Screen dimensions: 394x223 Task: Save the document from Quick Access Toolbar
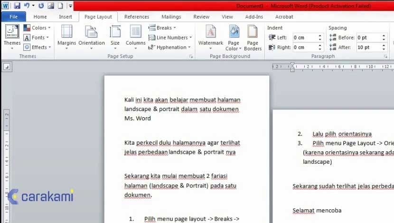[x=17, y=6]
